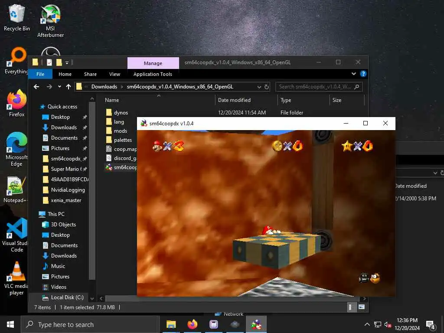Click the muted volume tray icon
The height and width of the screenshot is (333, 444).
point(388,324)
